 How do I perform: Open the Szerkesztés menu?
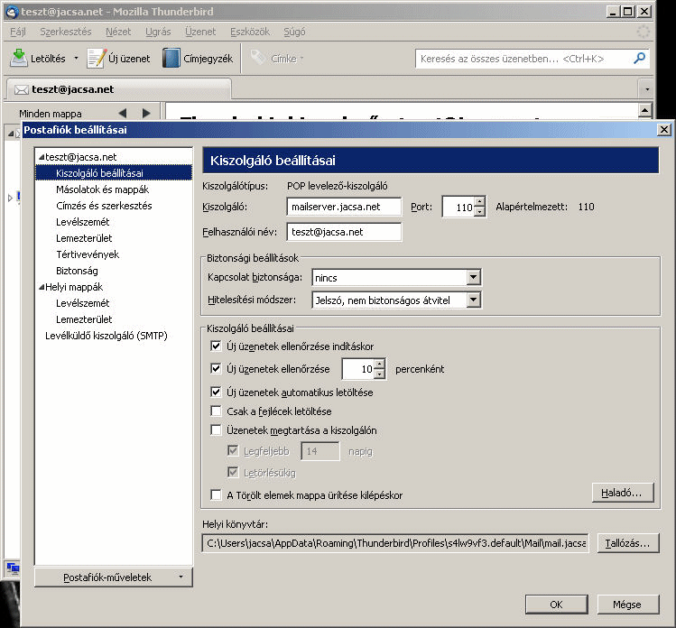coord(66,32)
